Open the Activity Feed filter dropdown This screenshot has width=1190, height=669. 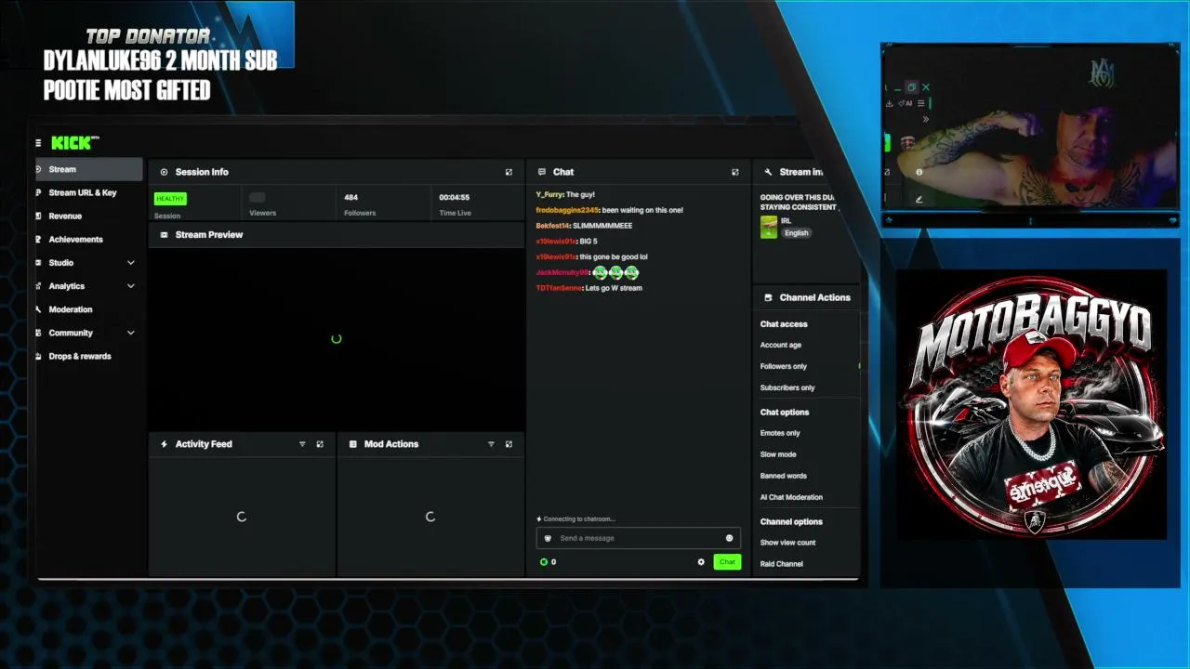tap(302, 444)
